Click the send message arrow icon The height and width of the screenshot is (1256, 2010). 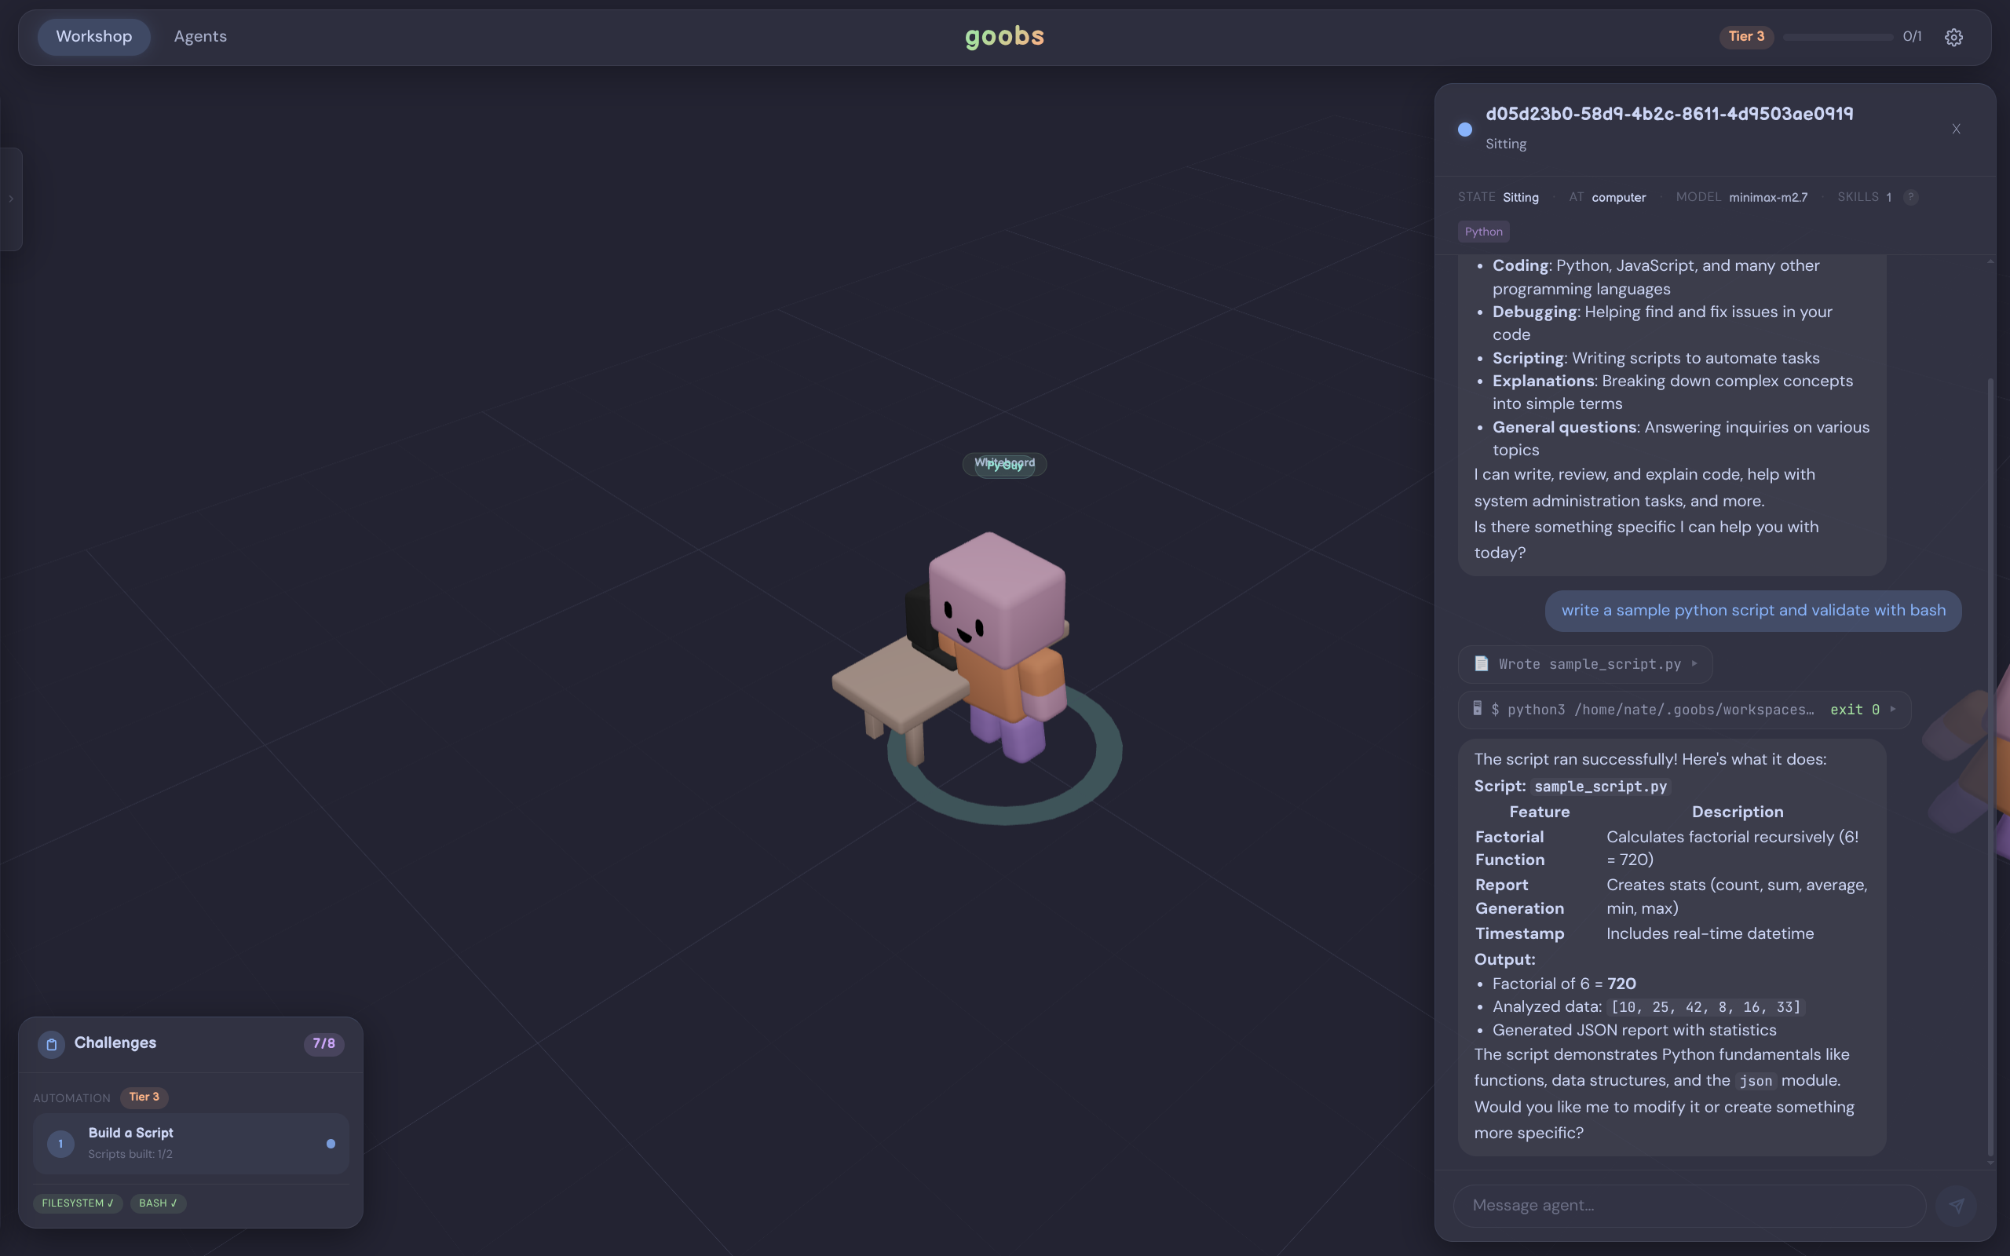pyautogui.click(x=1957, y=1205)
